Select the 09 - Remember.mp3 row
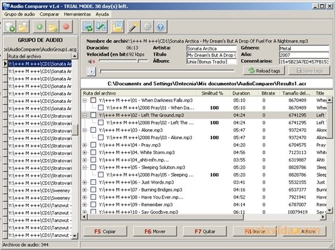The image size is (335, 250). [204, 204]
